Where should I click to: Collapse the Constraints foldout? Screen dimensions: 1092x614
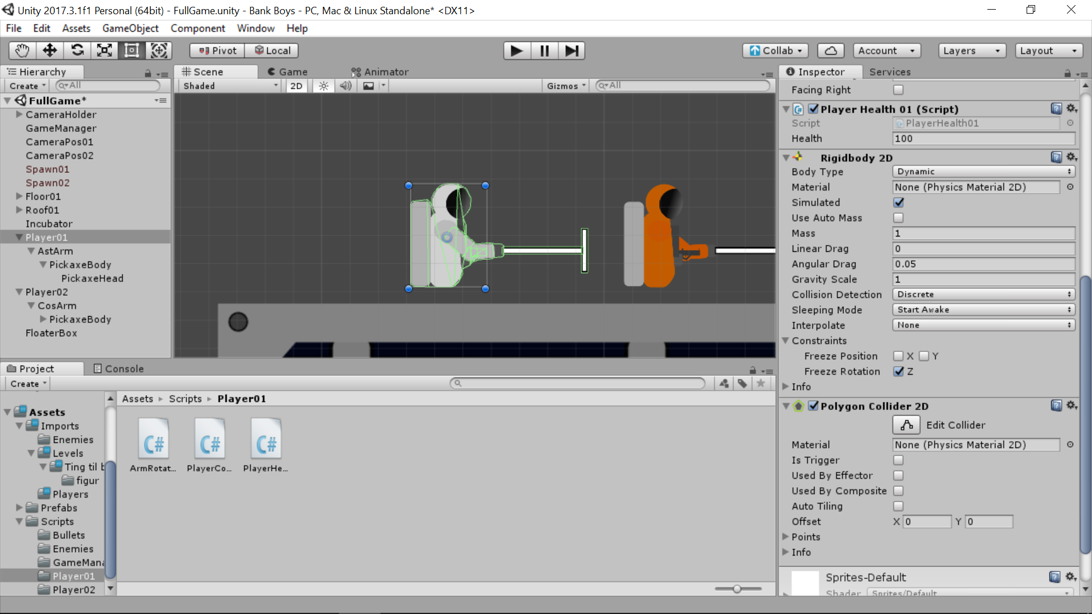pos(785,341)
